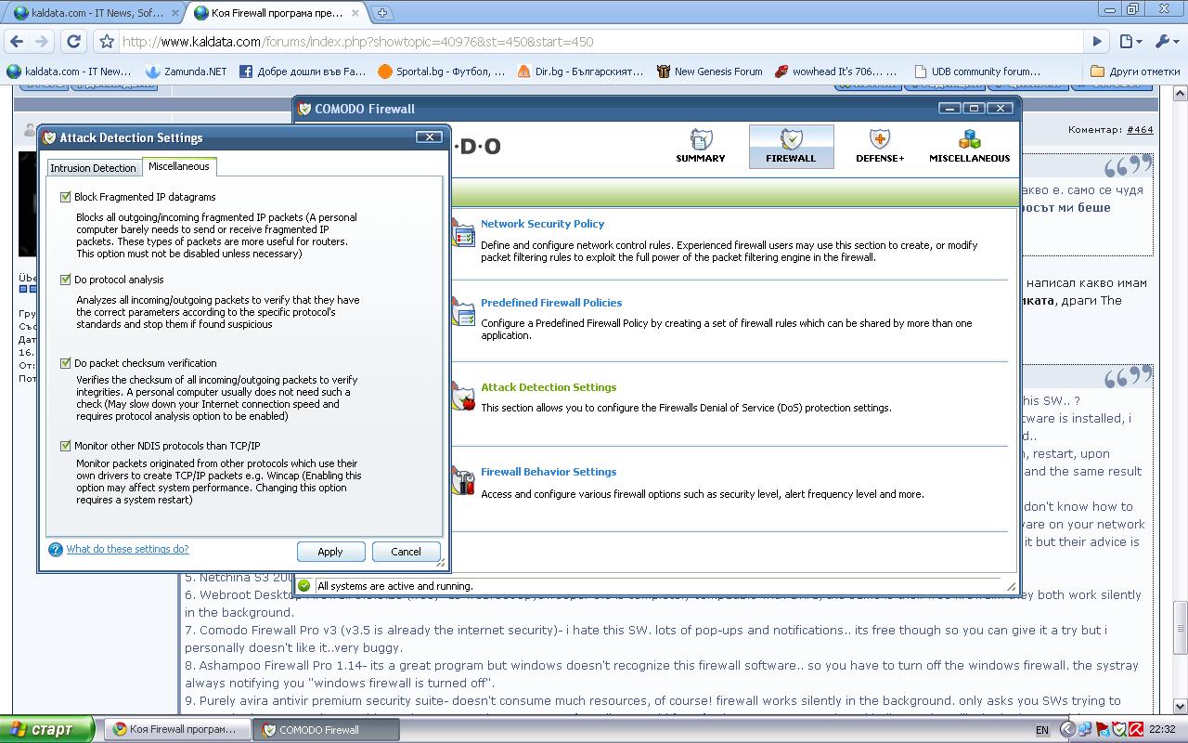Image resolution: width=1188 pixels, height=743 pixels.
Task: Click the browser address bar
Action: 594,42
